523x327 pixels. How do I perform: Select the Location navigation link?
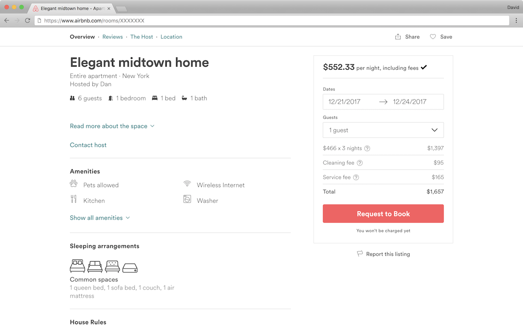[171, 36]
